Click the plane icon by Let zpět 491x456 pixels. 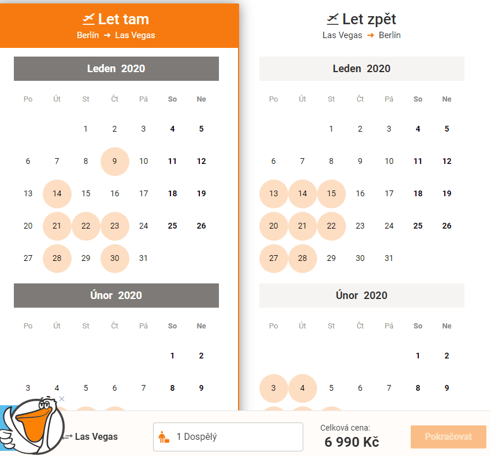pyautogui.click(x=333, y=19)
